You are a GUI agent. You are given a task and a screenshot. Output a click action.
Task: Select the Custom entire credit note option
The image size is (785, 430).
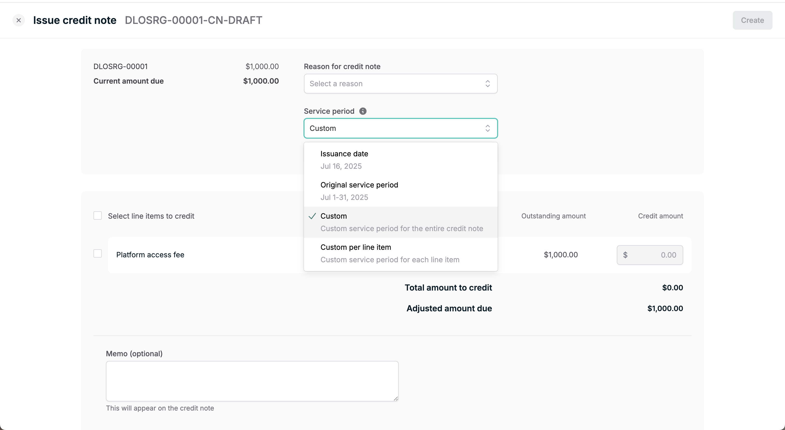click(x=401, y=222)
